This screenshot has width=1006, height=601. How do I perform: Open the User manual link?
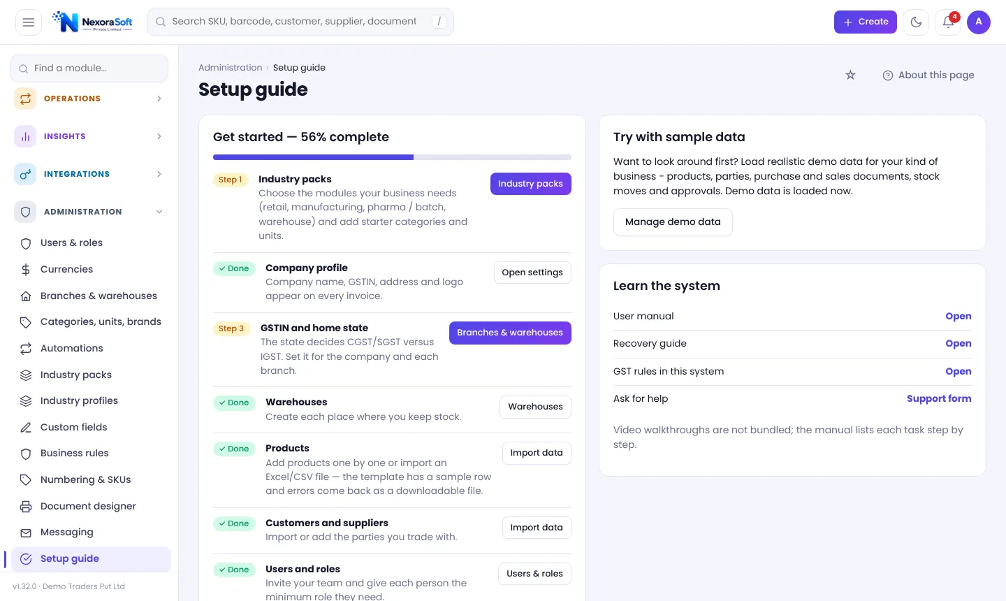tap(958, 317)
